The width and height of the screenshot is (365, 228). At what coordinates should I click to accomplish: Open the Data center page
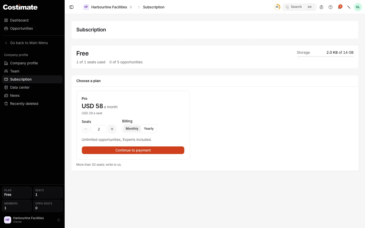(32, 87)
